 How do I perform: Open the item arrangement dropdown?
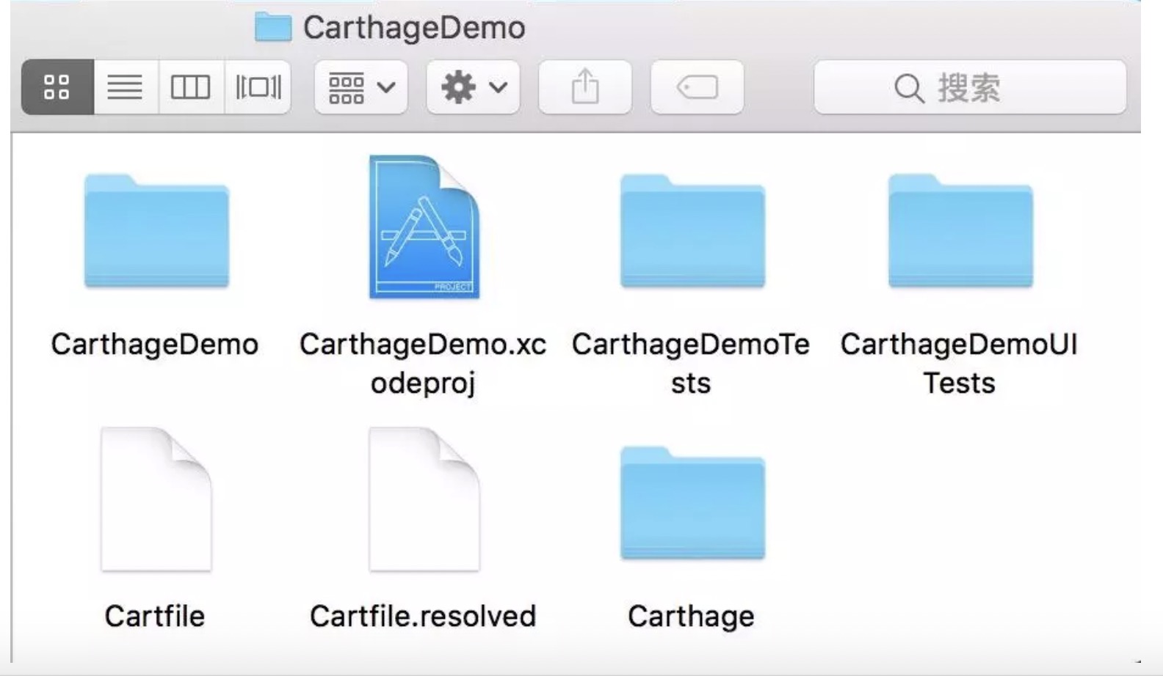coord(361,87)
